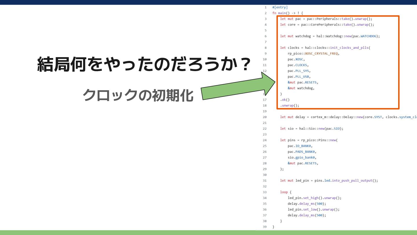The width and height of the screenshot is (417, 235).
Task: Click the "hal::clocks::init_clocks_and_plls(" code line
Action: pyautogui.click(x=325, y=48)
